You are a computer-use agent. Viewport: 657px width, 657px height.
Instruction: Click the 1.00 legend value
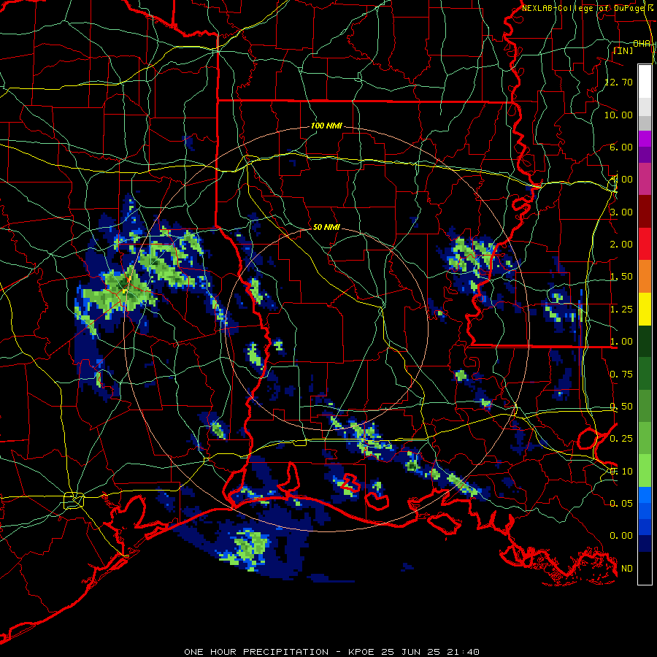click(621, 342)
